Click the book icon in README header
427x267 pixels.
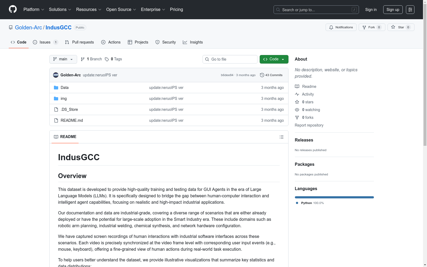click(x=56, y=137)
